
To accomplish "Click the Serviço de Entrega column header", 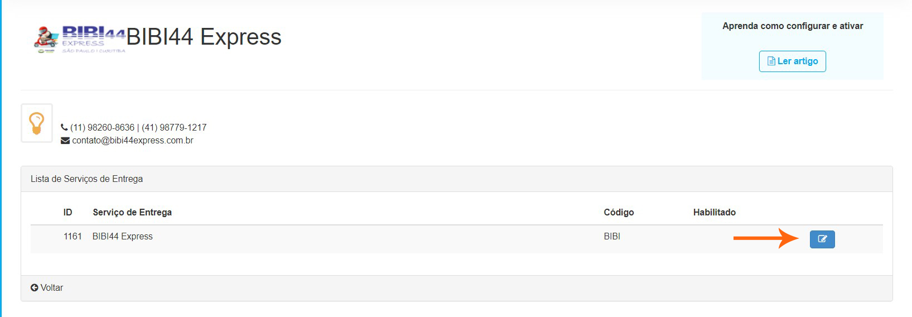I will click(132, 212).
